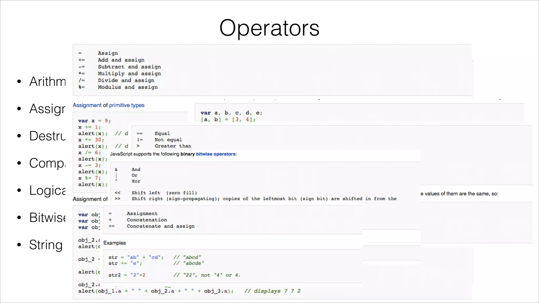Click the 'Arithm' bullet text
Image resolution: width=539 pixels, height=303 pixels.
pos(47,82)
